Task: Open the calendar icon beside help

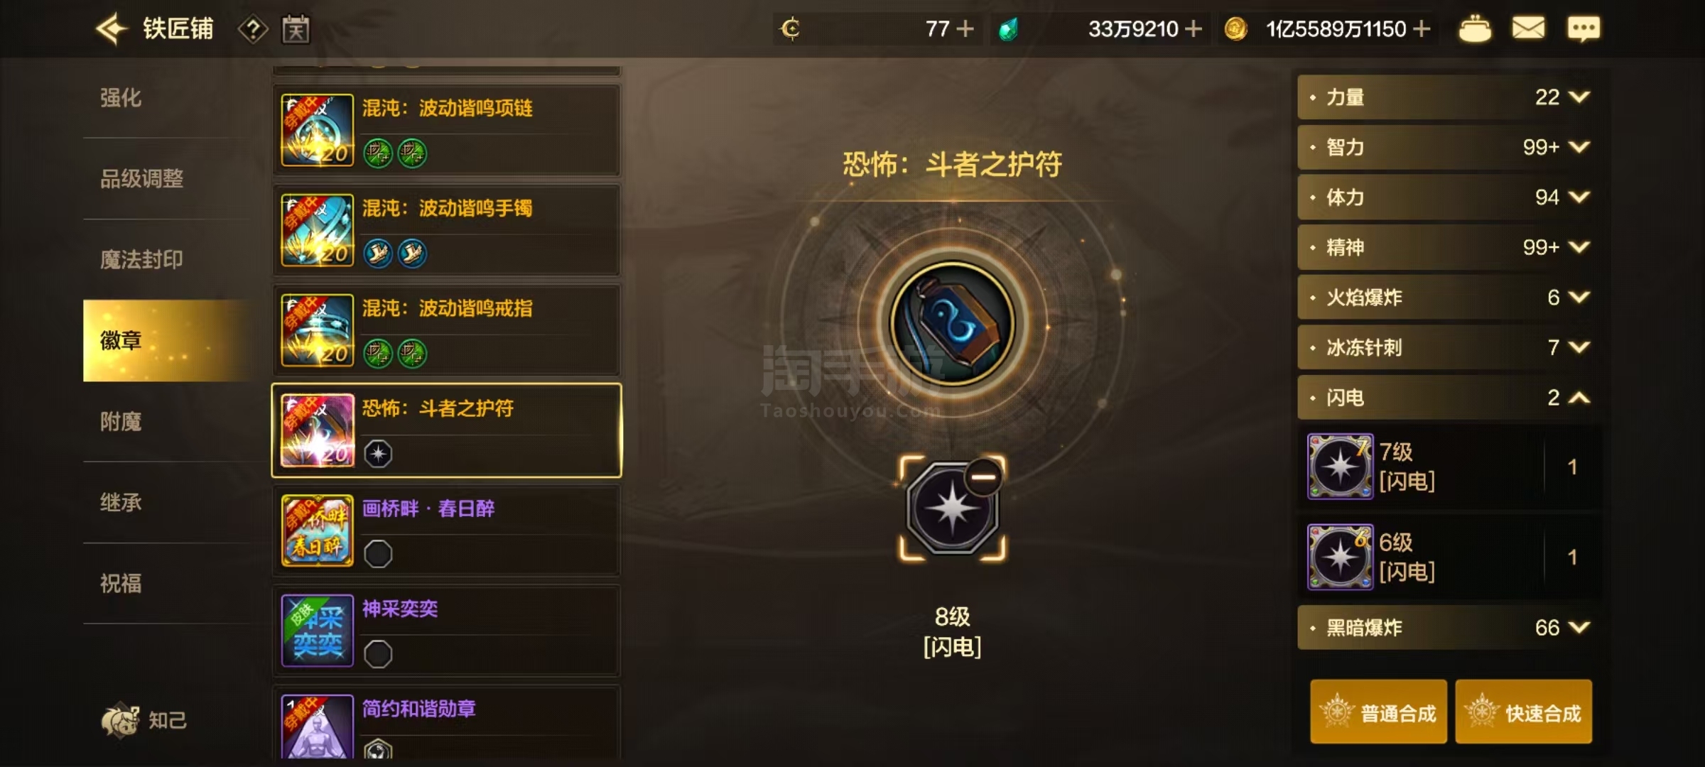Action: pyautogui.click(x=296, y=29)
